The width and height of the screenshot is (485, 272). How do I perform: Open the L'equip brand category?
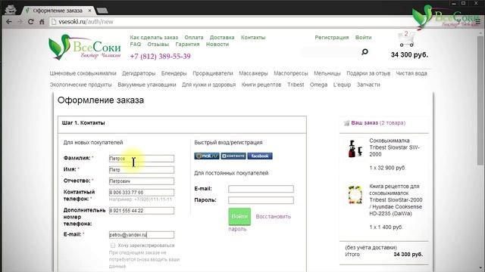point(342,85)
